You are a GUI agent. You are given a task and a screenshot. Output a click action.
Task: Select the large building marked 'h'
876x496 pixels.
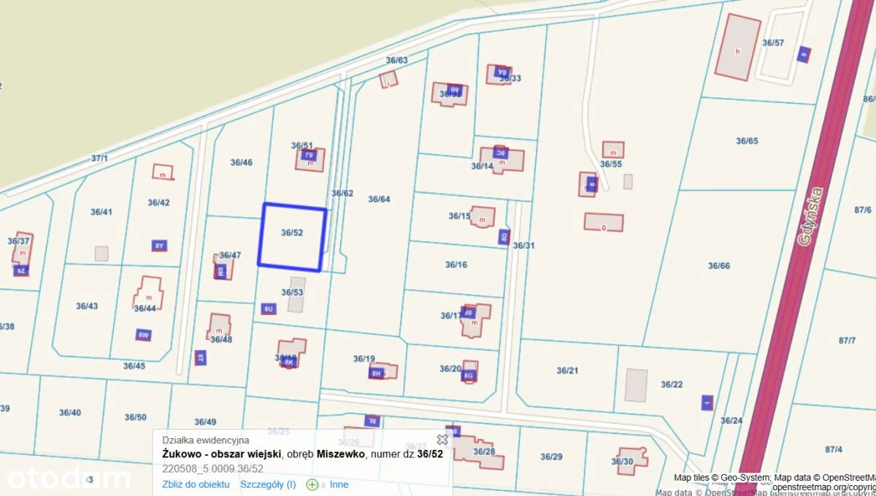point(737,47)
